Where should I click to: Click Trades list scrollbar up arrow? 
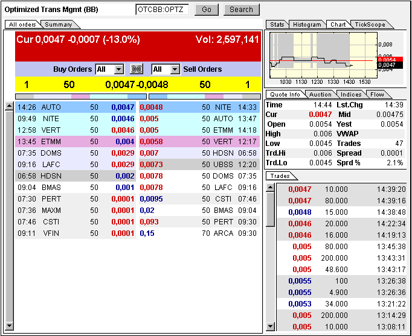[271, 188]
